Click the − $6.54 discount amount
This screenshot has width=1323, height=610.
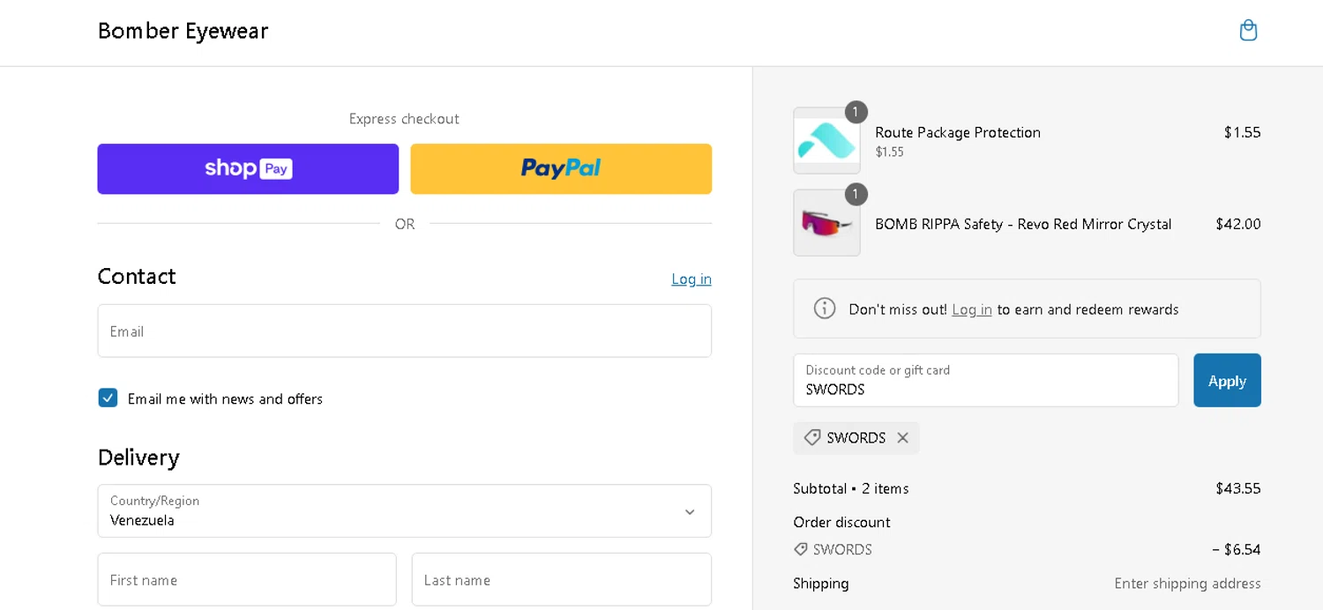pyautogui.click(x=1237, y=549)
